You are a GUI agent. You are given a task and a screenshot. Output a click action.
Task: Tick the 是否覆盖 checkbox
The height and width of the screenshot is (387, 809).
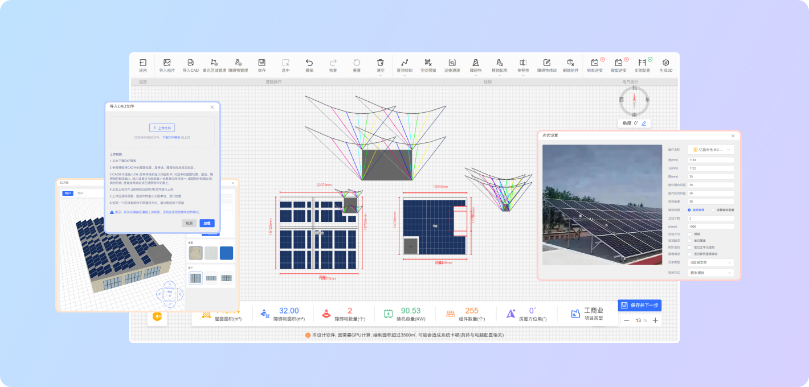point(690,241)
